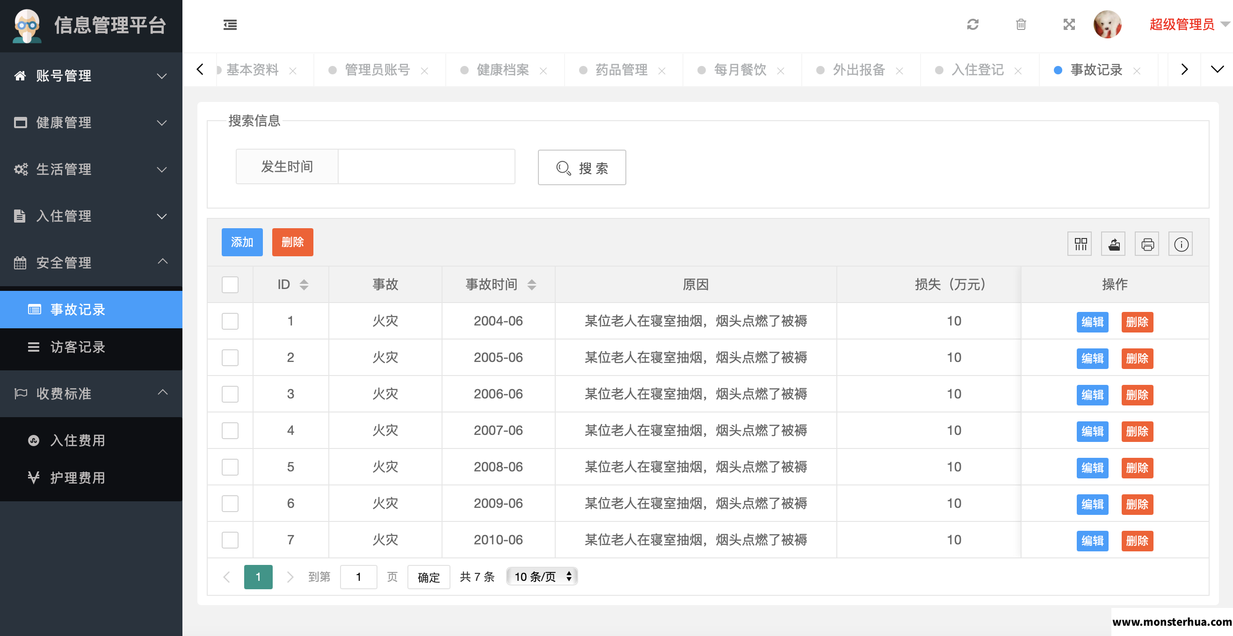The width and height of the screenshot is (1233, 636).
Task: Click the print table icon
Action: (x=1147, y=244)
